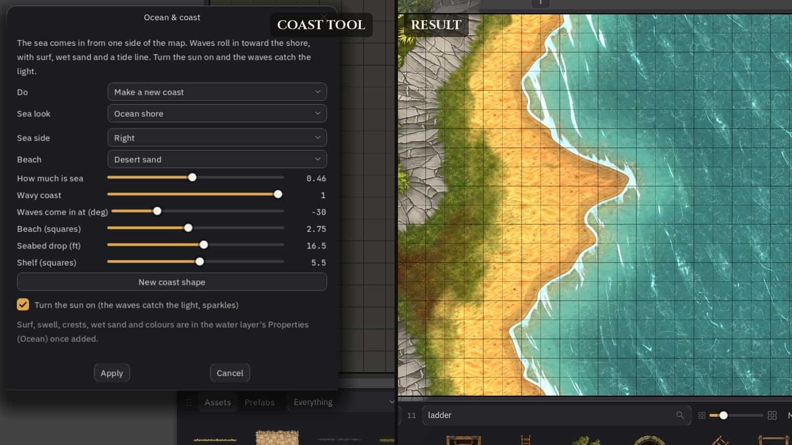Click the '11' result count beside search

point(411,415)
